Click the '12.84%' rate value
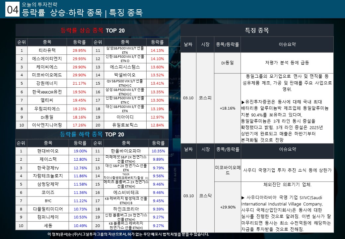 coord(157,125)
